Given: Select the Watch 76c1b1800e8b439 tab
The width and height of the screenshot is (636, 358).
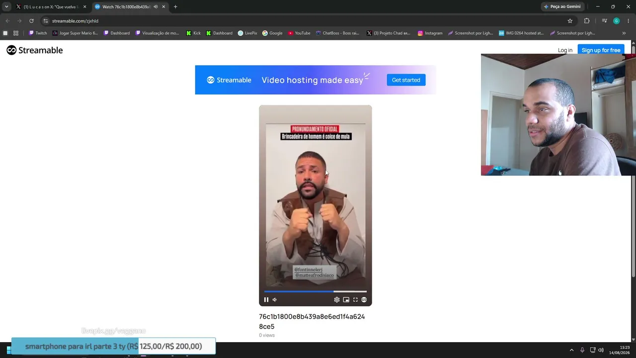Looking at the screenshot, I should tap(127, 7).
